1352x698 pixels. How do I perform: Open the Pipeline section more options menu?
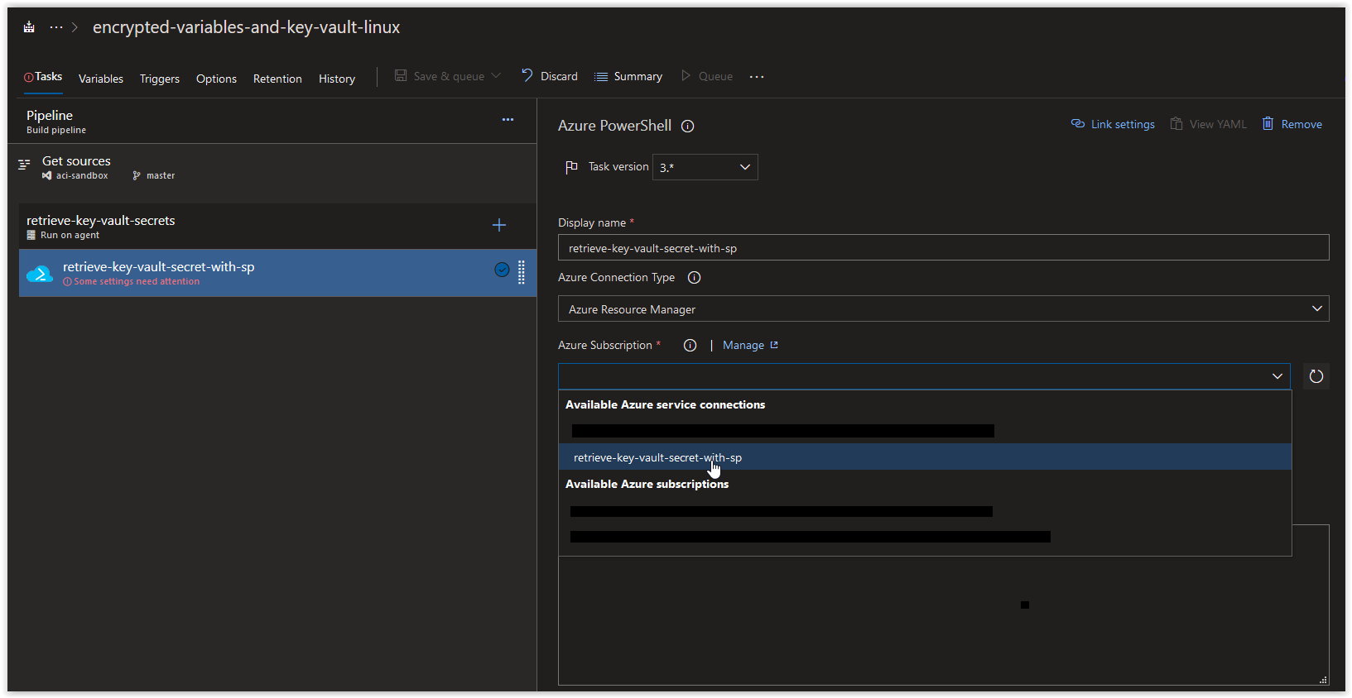tap(508, 120)
